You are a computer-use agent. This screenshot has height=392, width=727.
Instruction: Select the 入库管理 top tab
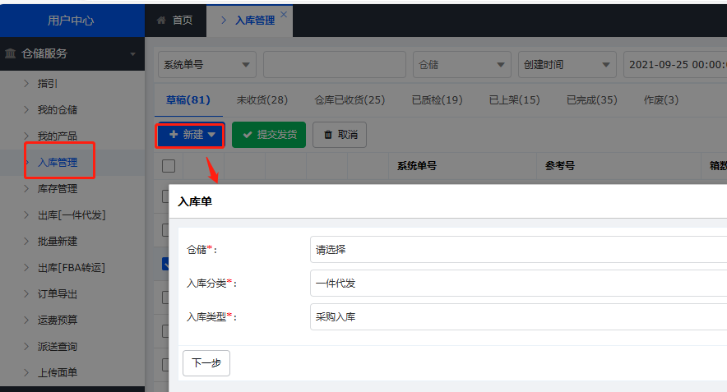pos(249,21)
